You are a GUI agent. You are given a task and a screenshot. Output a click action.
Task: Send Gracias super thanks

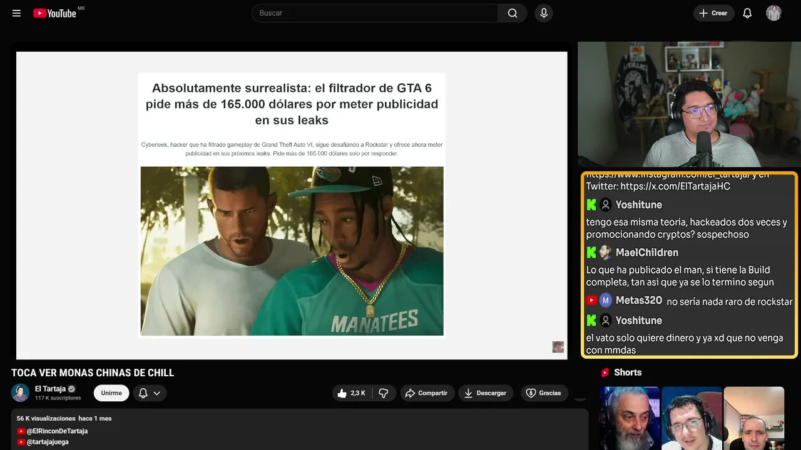[544, 393]
